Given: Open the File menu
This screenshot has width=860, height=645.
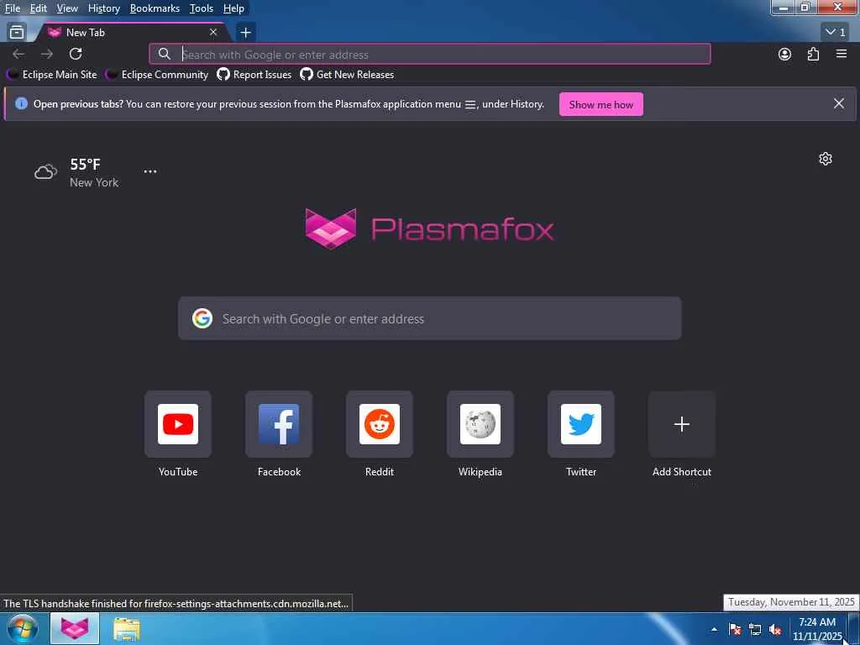Looking at the screenshot, I should coord(12,8).
